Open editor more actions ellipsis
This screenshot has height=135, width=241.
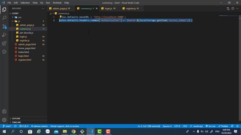(x=238, y=9)
